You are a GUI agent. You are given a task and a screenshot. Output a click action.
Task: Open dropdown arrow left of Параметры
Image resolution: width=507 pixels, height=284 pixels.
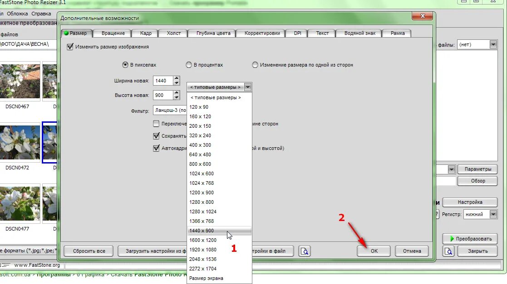(451, 169)
